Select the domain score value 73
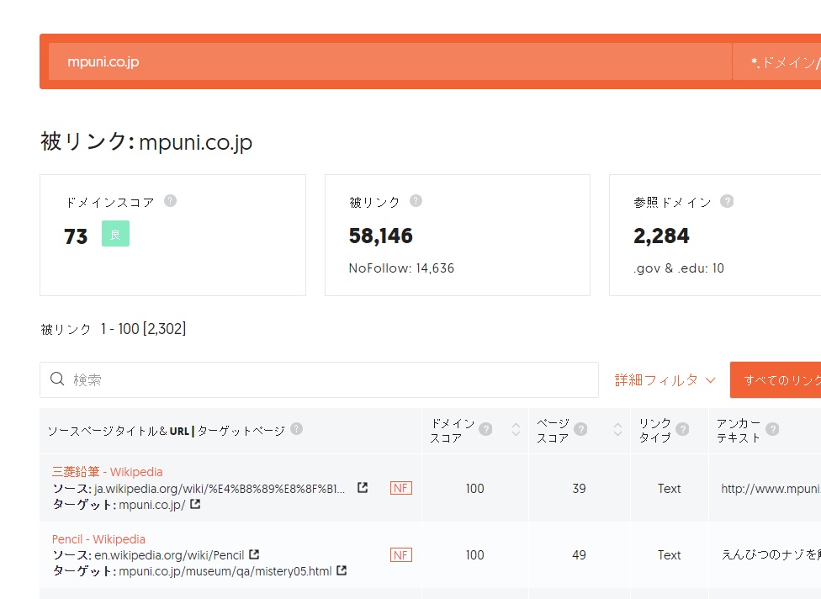Image resolution: width=821 pixels, height=599 pixels. tap(76, 236)
